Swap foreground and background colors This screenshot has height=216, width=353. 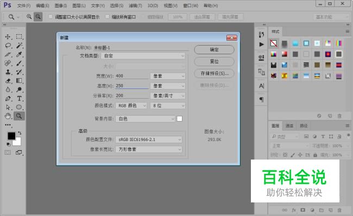point(20,133)
